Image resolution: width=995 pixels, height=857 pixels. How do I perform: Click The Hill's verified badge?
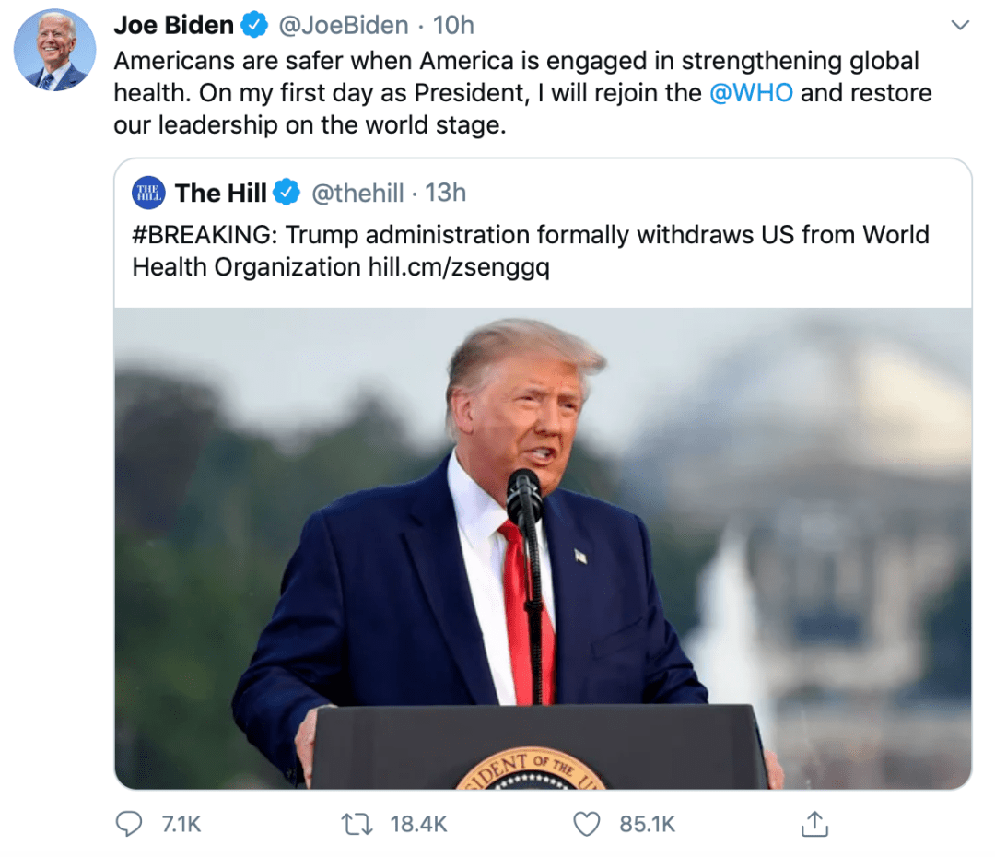tap(287, 193)
